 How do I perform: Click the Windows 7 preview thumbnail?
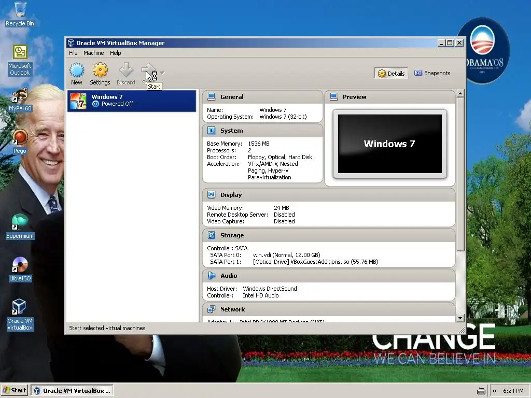(390, 144)
